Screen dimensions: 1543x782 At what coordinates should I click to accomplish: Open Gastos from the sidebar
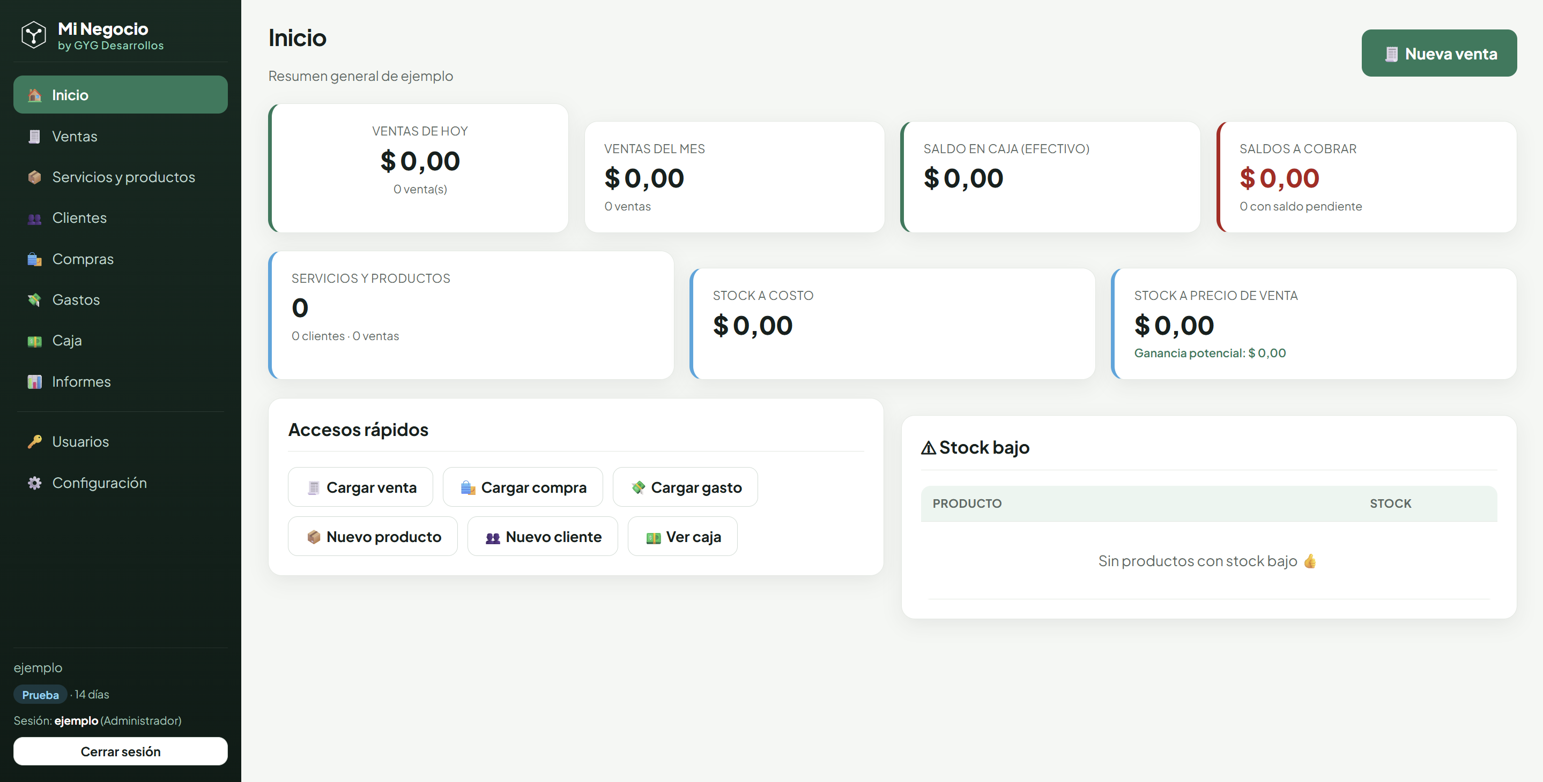(x=121, y=300)
